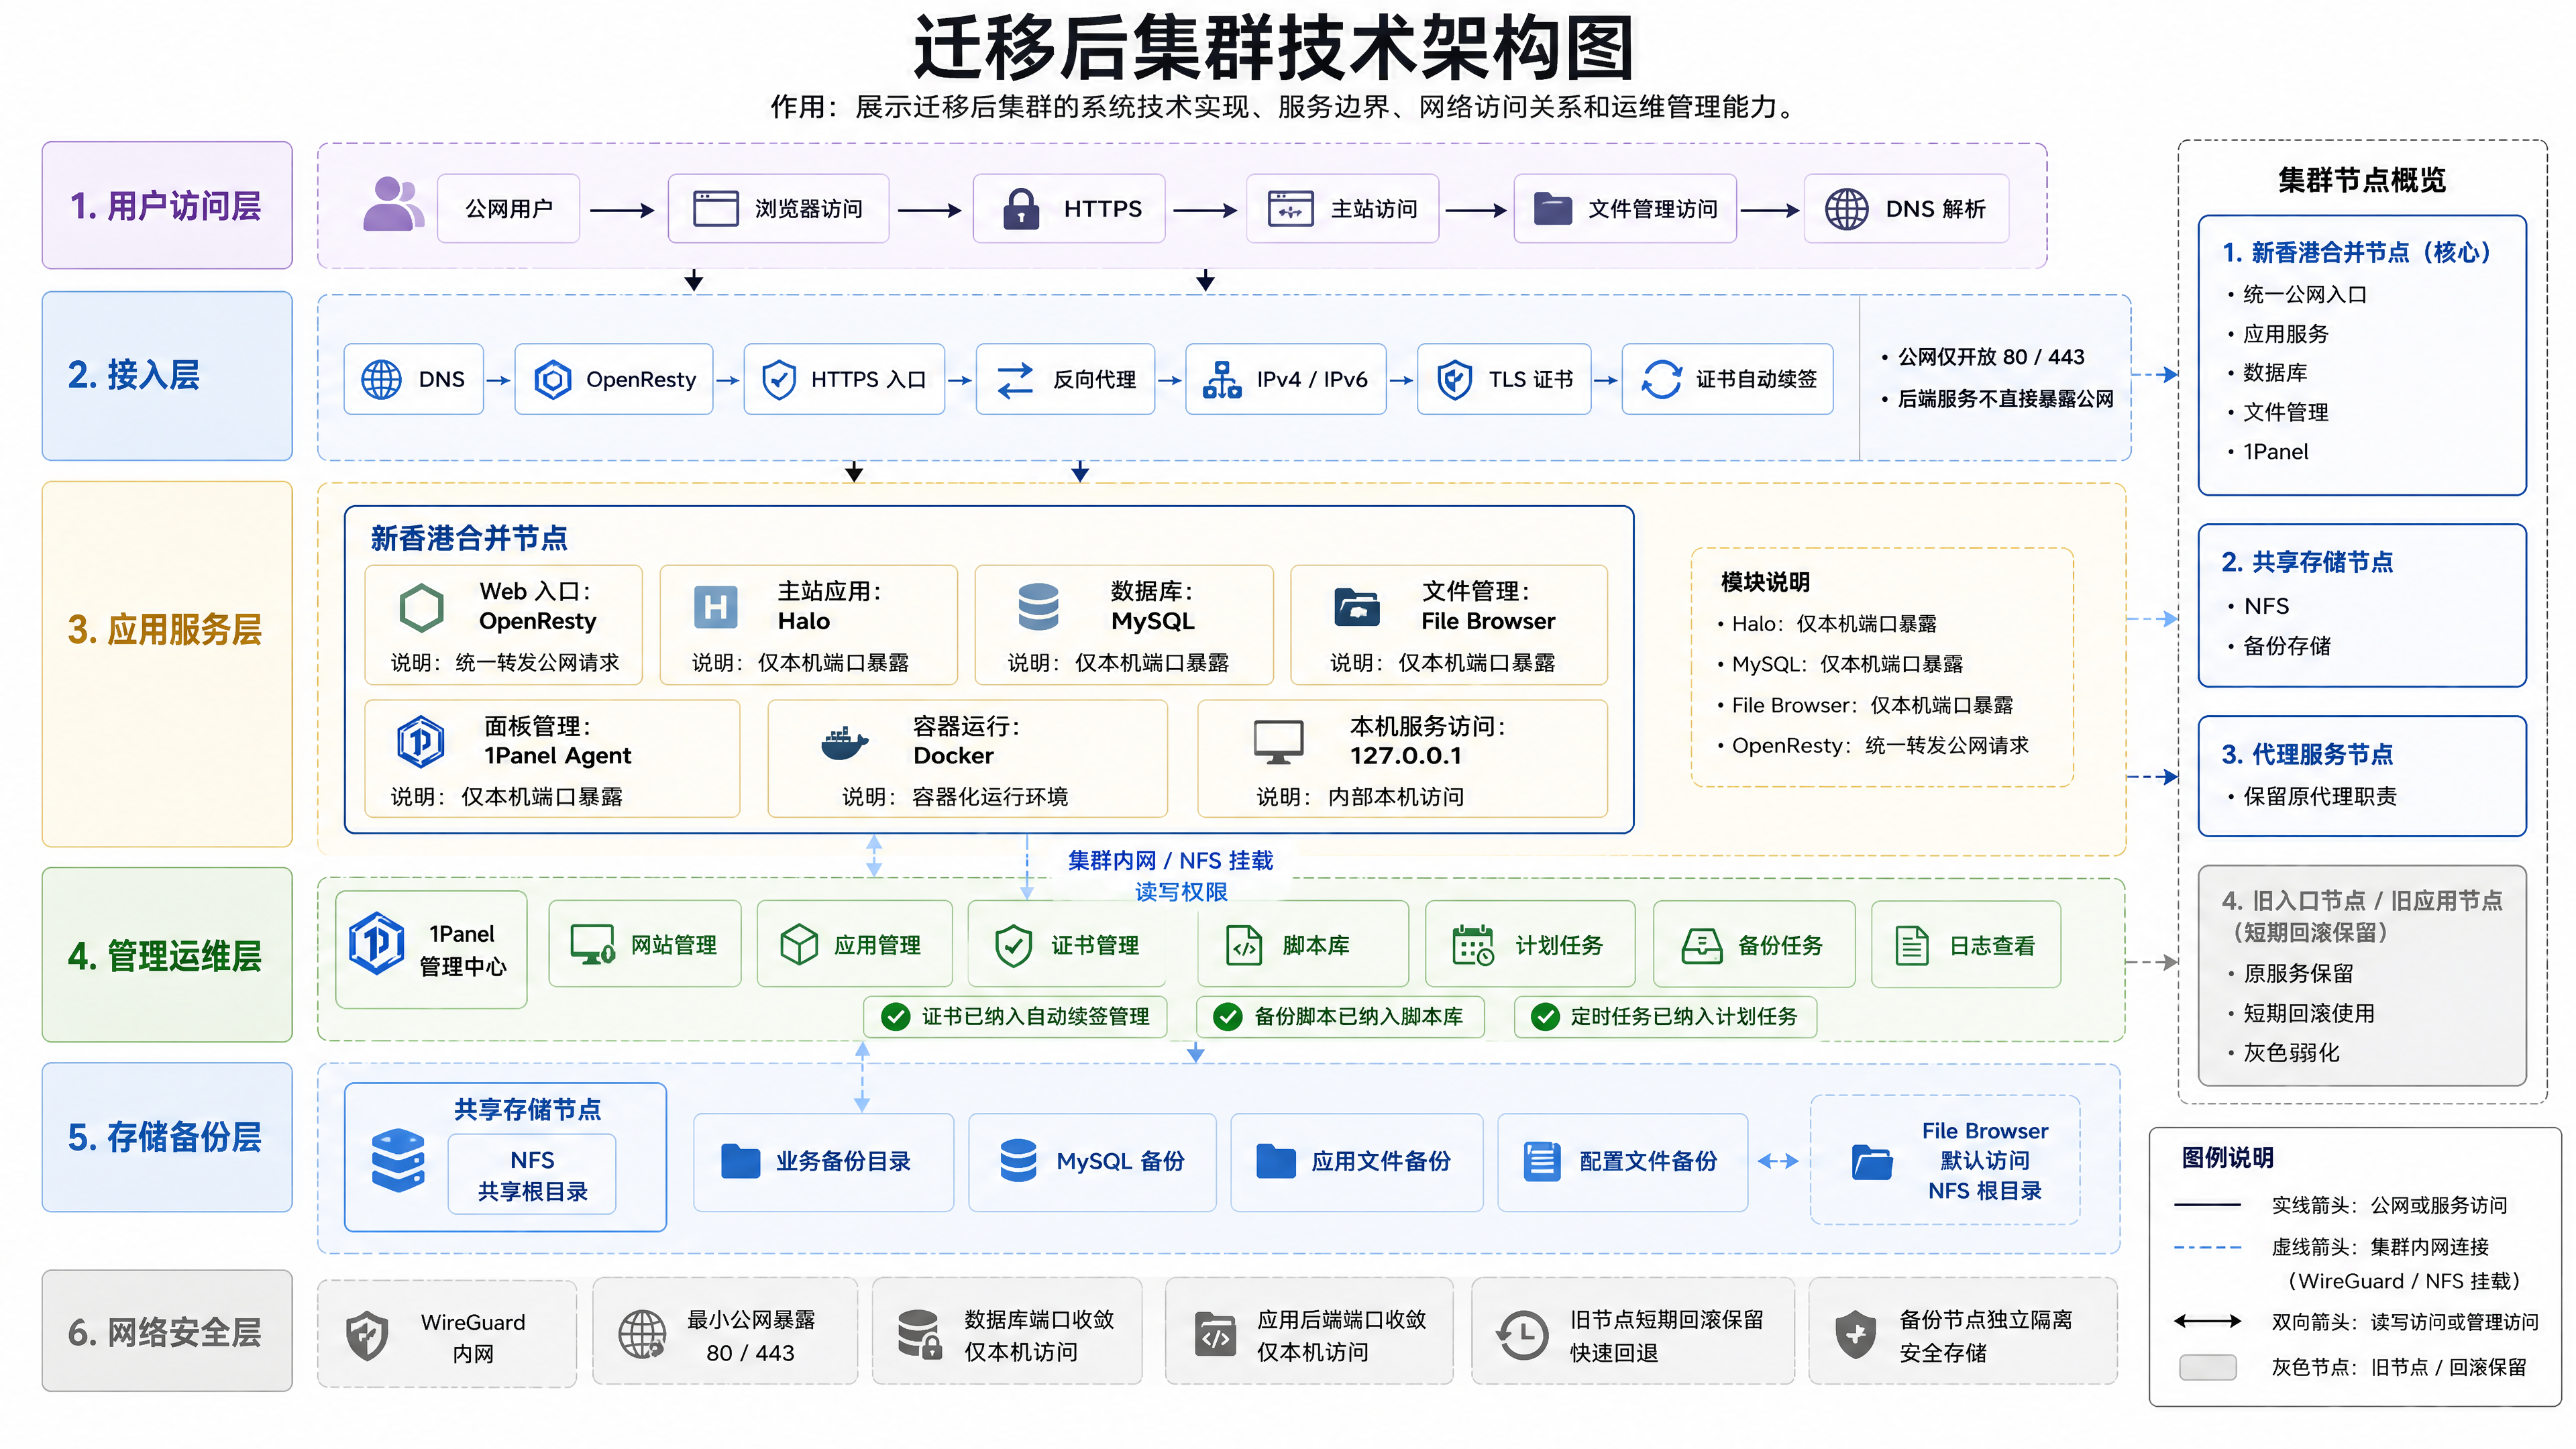The height and width of the screenshot is (1449, 2576).
Task: Click the 公网用户 people icon
Action: pyautogui.click(x=393, y=205)
